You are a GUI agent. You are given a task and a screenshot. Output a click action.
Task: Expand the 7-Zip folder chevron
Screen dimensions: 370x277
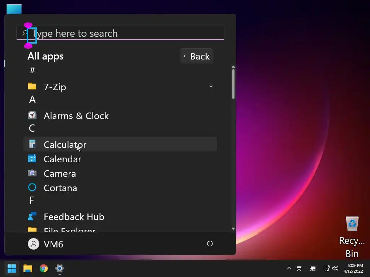coord(211,86)
